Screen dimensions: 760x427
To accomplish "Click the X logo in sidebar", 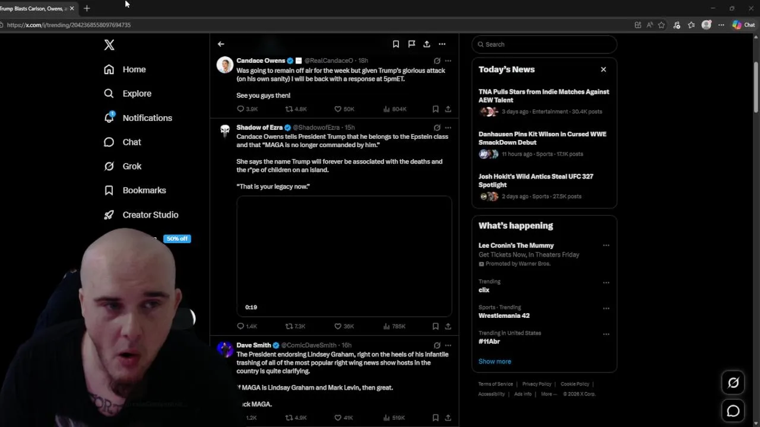I will coord(109,44).
